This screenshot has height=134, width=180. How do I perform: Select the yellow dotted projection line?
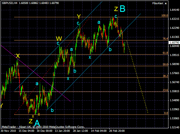137,77
